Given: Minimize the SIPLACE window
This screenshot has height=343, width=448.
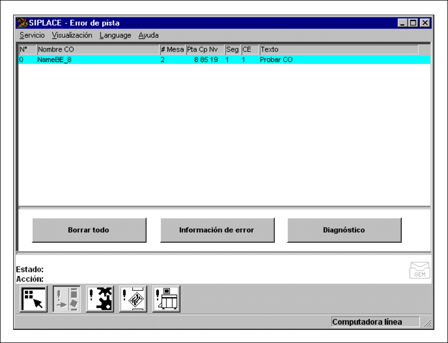Looking at the screenshot, I should pyautogui.click(x=402, y=23).
